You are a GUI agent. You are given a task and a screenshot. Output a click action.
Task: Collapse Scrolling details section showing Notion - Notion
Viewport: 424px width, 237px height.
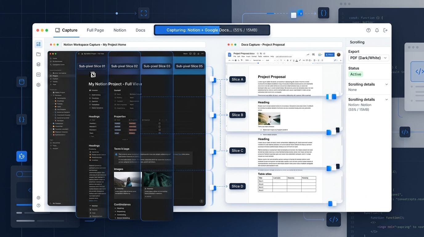pyautogui.click(x=386, y=100)
